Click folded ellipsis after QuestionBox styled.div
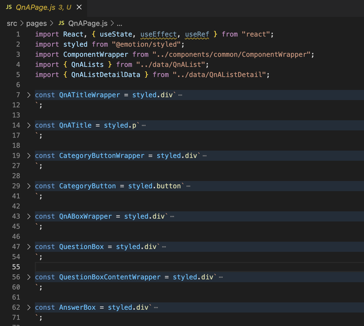This screenshot has height=326, width=364. coord(164,247)
